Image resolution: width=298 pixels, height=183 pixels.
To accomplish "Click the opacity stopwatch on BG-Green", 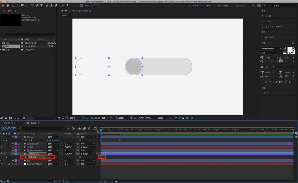I will [23, 157].
